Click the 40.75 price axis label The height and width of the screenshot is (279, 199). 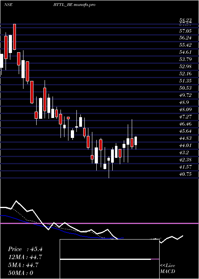185,174
